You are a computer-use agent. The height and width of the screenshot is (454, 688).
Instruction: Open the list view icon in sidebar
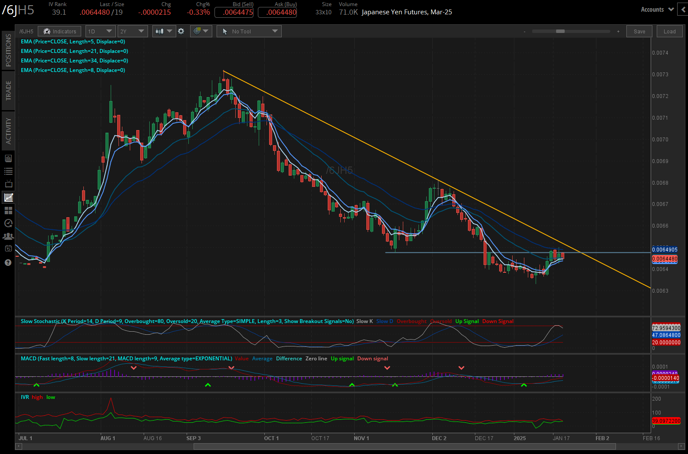click(8, 171)
